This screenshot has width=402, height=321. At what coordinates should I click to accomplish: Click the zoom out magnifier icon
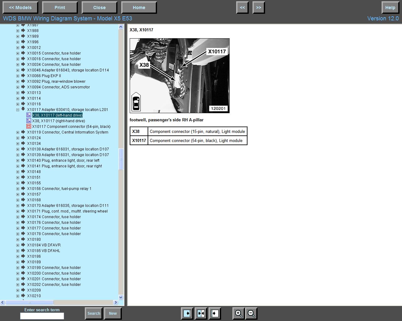click(x=251, y=313)
